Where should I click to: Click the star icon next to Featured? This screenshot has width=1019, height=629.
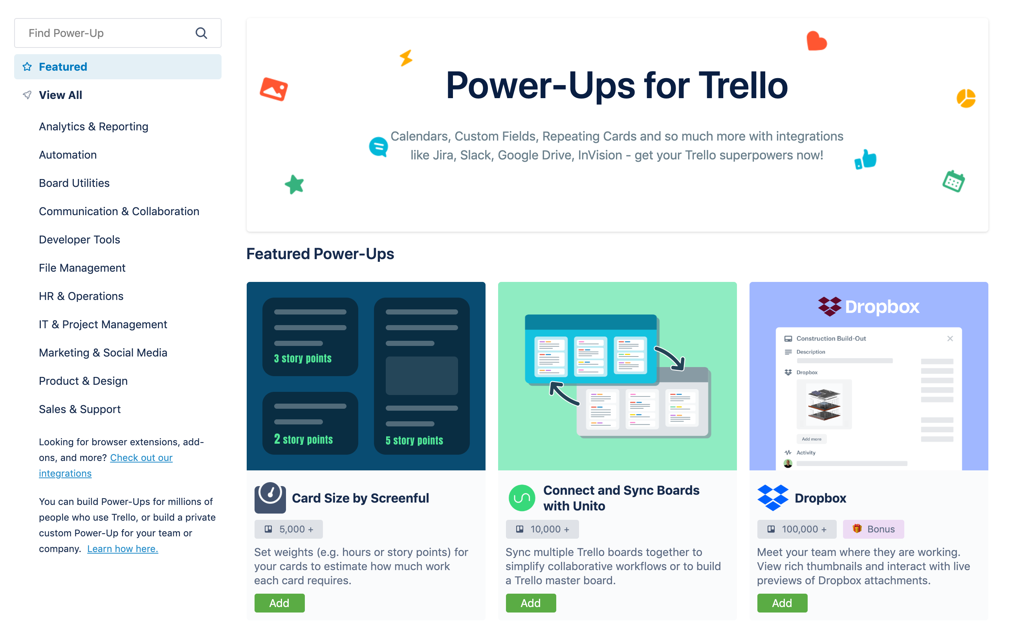pyautogui.click(x=27, y=67)
